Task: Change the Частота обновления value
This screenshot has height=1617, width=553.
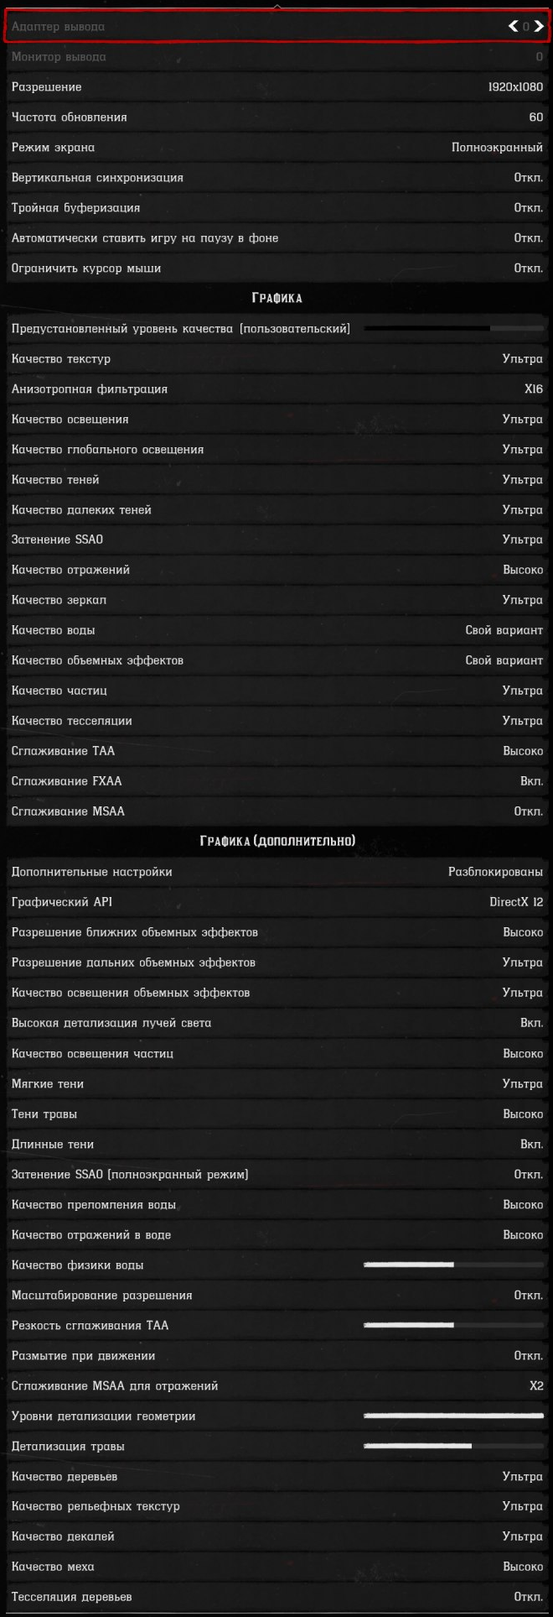Action: point(535,117)
